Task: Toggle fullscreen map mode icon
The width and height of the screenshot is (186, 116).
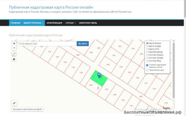Action: 14,54
